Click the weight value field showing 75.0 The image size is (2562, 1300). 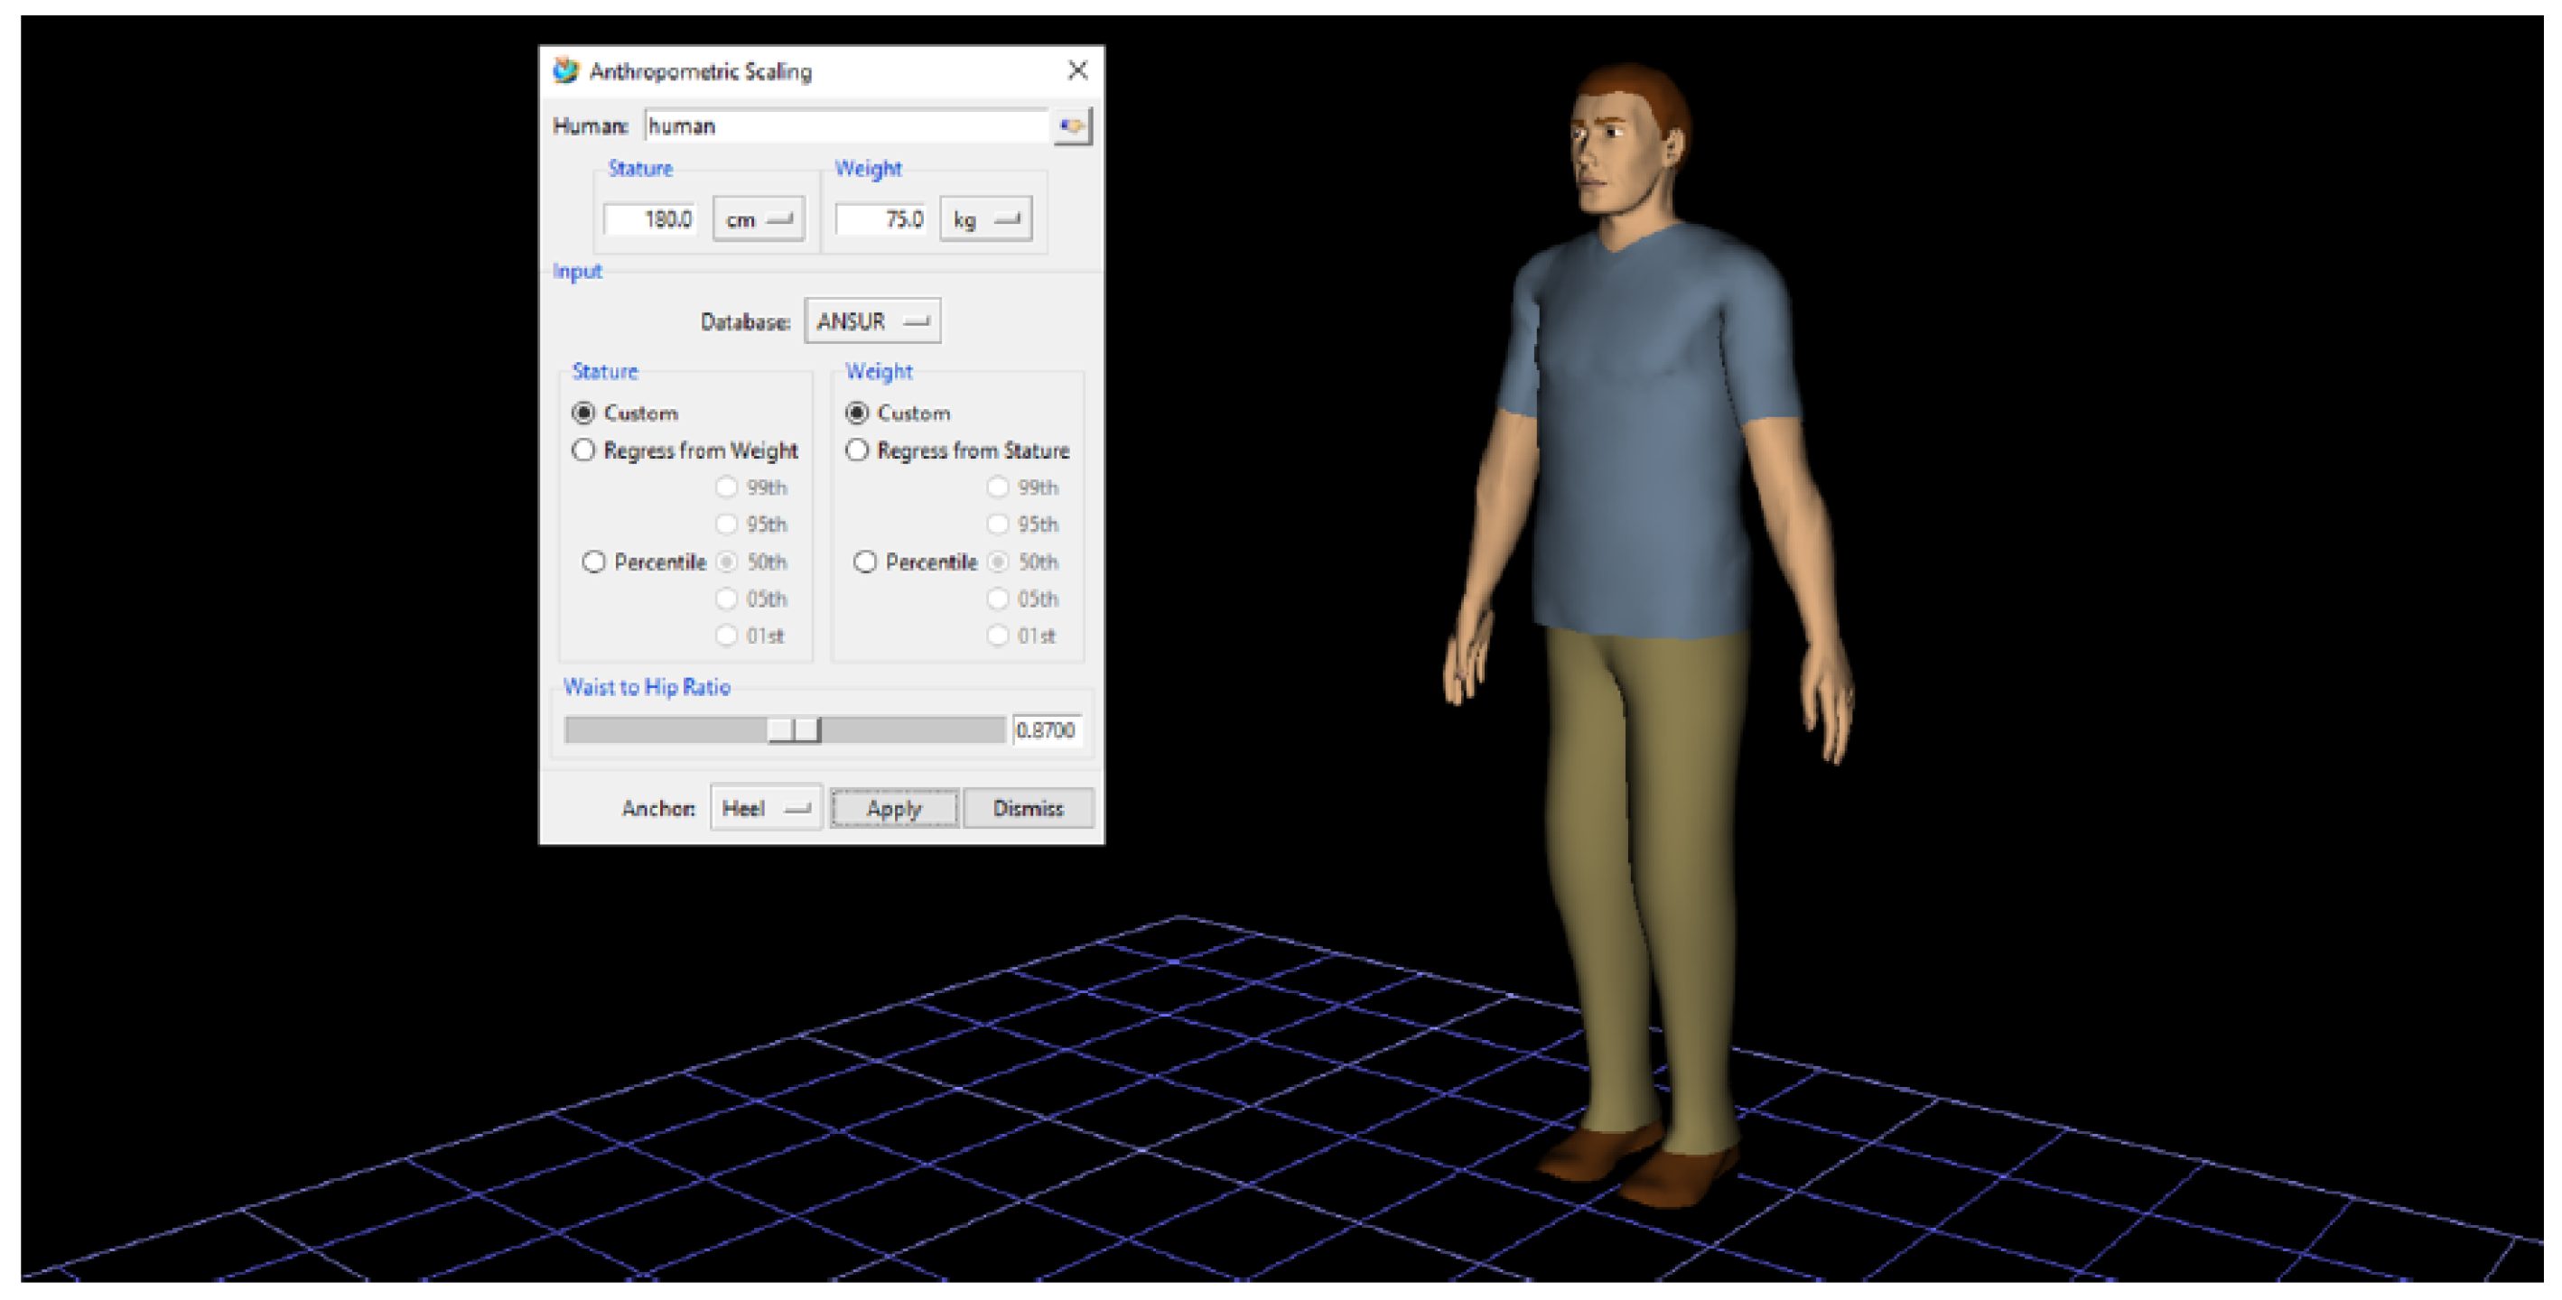pos(881,219)
